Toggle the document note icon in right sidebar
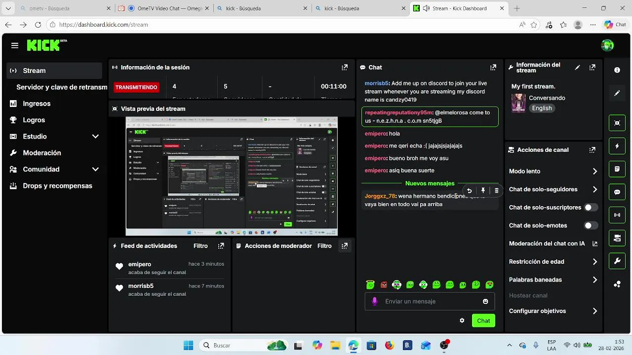 click(x=617, y=169)
